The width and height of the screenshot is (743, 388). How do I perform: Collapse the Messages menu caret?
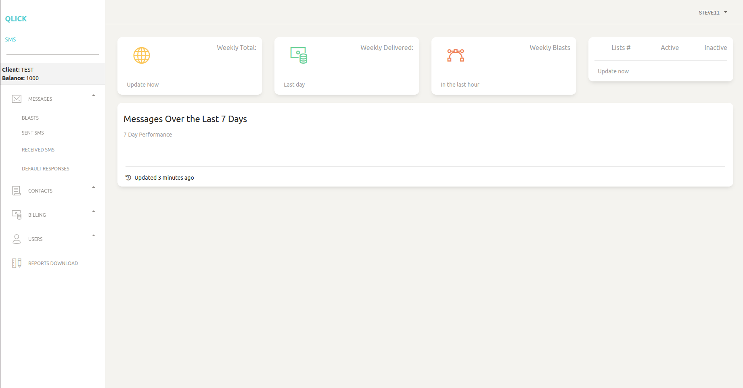[94, 96]
